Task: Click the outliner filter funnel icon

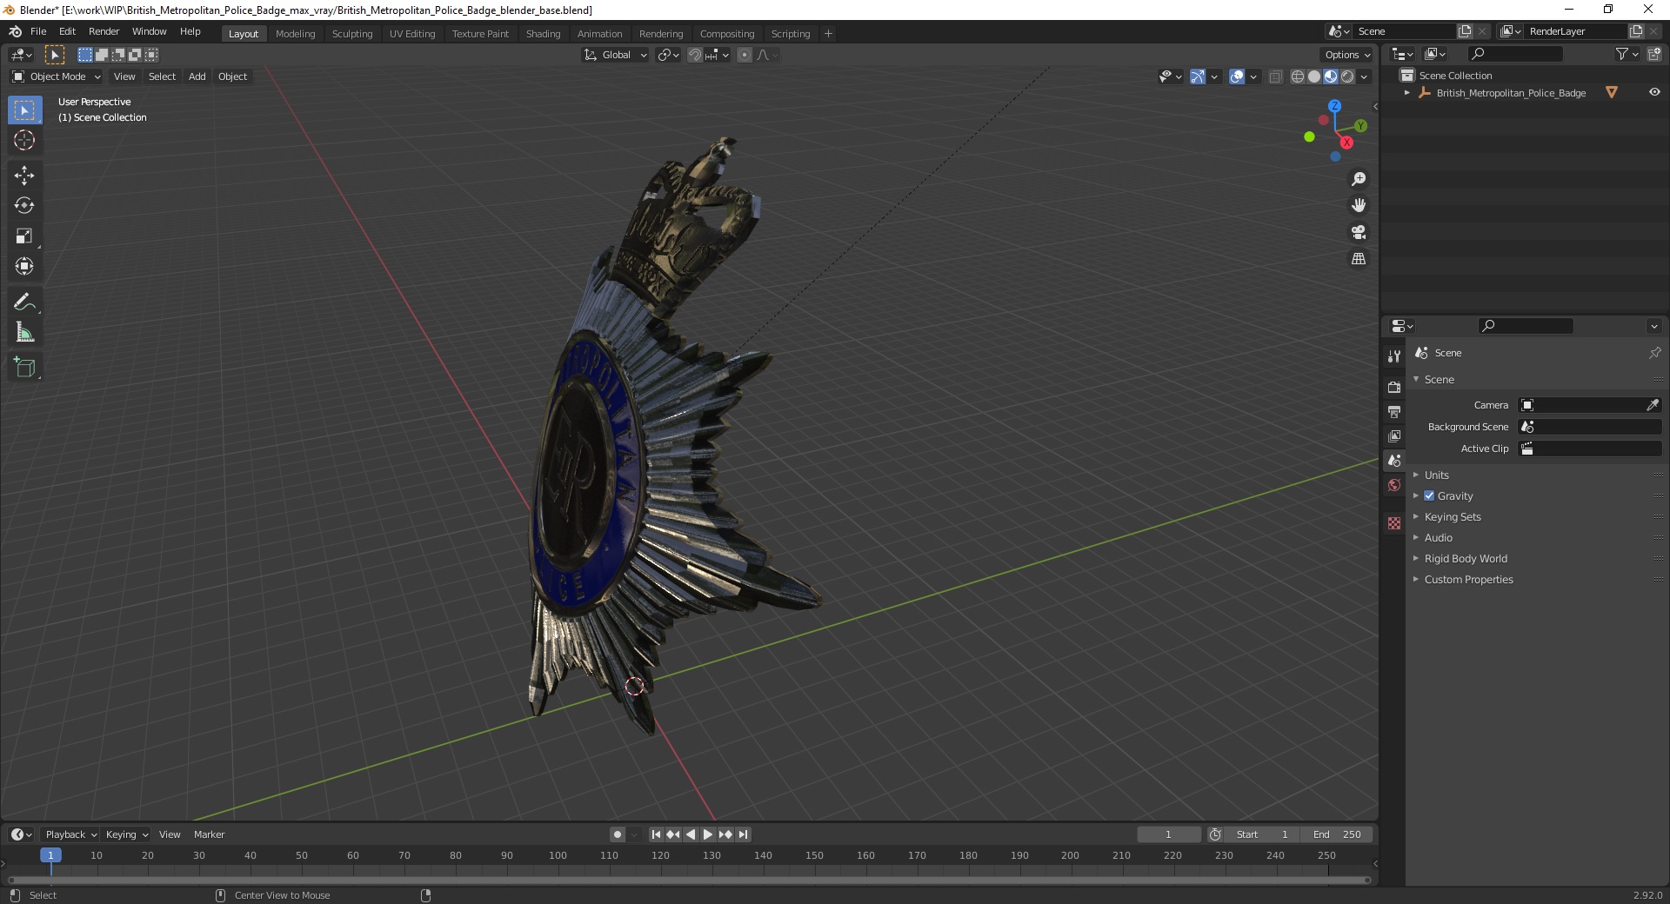Action: click(x=1621, y=54)
